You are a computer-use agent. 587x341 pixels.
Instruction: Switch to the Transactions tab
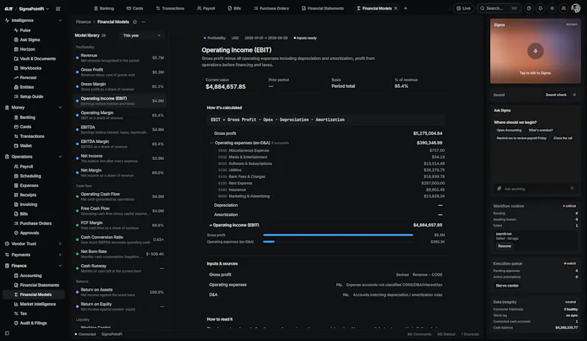click(170, 8)
